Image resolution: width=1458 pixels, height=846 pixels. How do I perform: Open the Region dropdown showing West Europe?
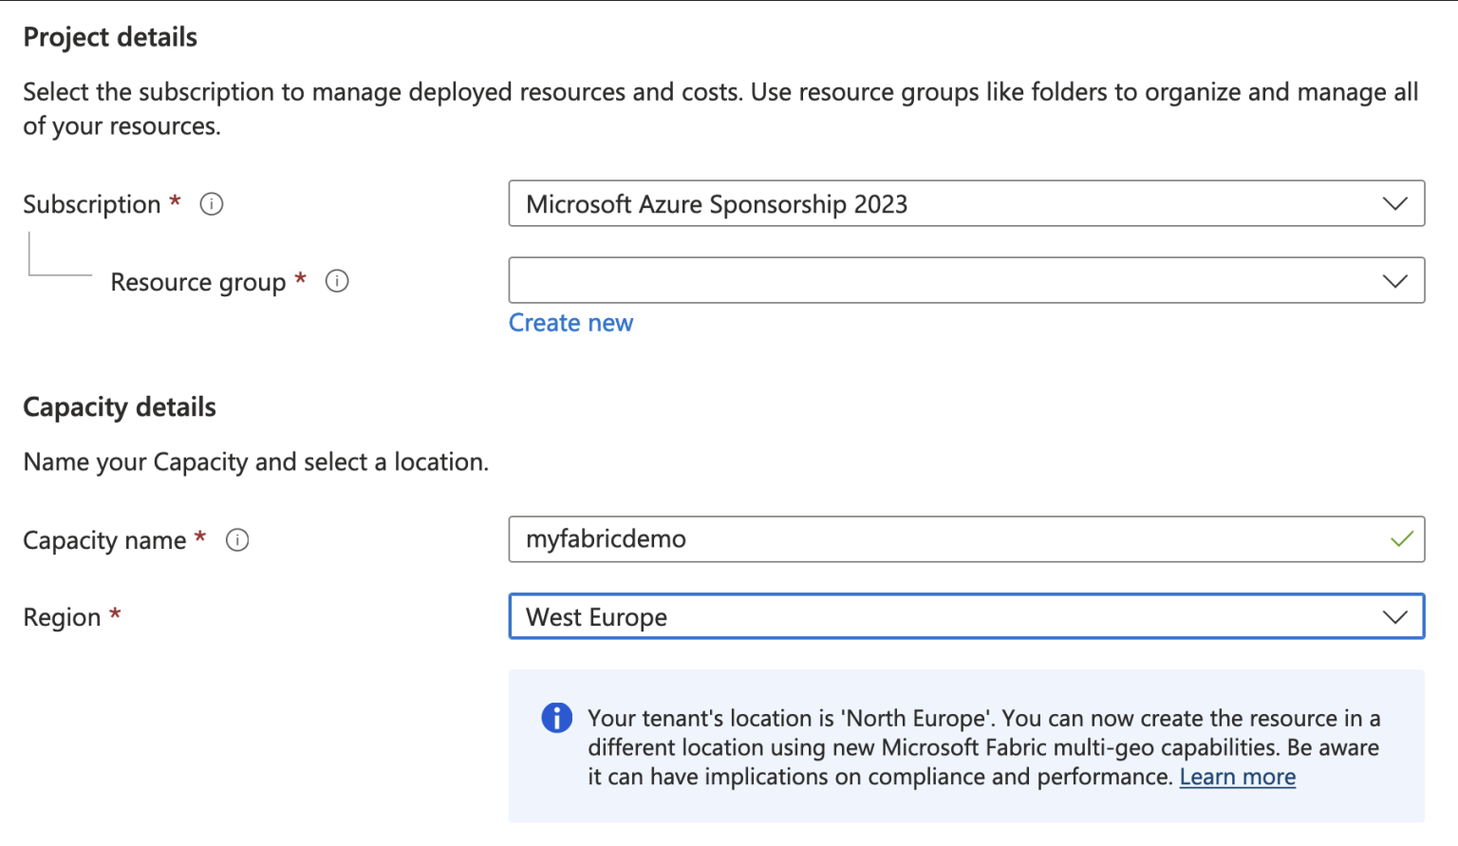click(966, 616)
